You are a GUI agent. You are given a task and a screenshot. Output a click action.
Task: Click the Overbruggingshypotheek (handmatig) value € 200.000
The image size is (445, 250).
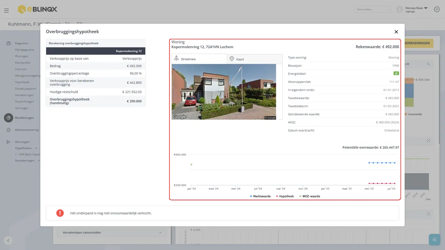pos(134,101)
